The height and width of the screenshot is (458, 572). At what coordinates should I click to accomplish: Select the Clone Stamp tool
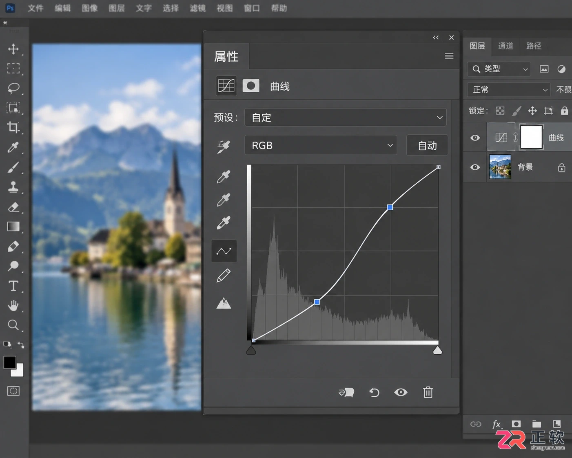coord(13,187)
